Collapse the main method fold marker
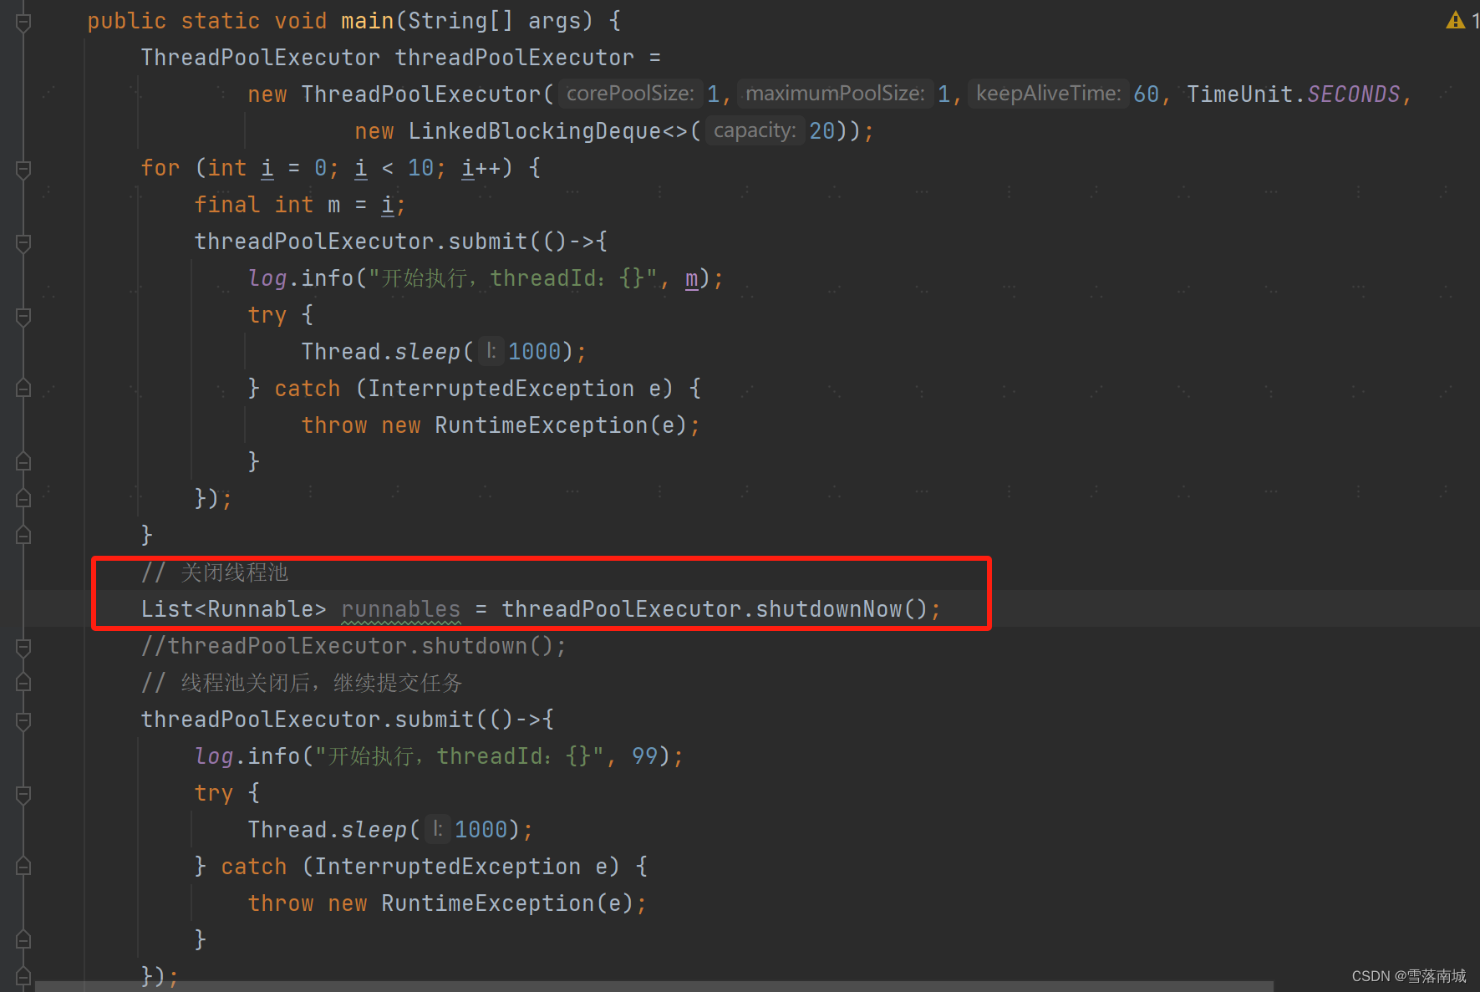Screen dimensions: 1480x992 (x=23, y=23)
